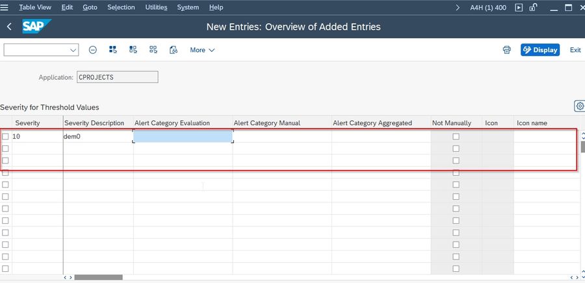Viewport: 585px width, 283px height.
Task: Select second table row's selection checkbox
Action: [x=5, y=149]
